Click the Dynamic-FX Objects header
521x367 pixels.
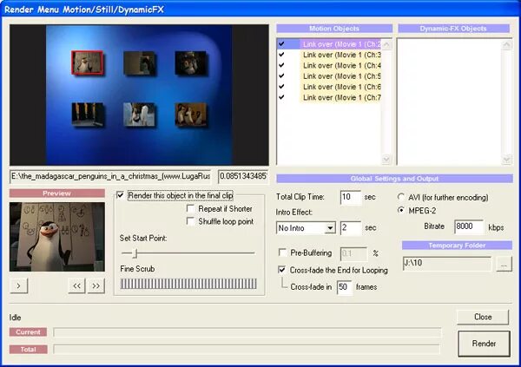(453, 29)
